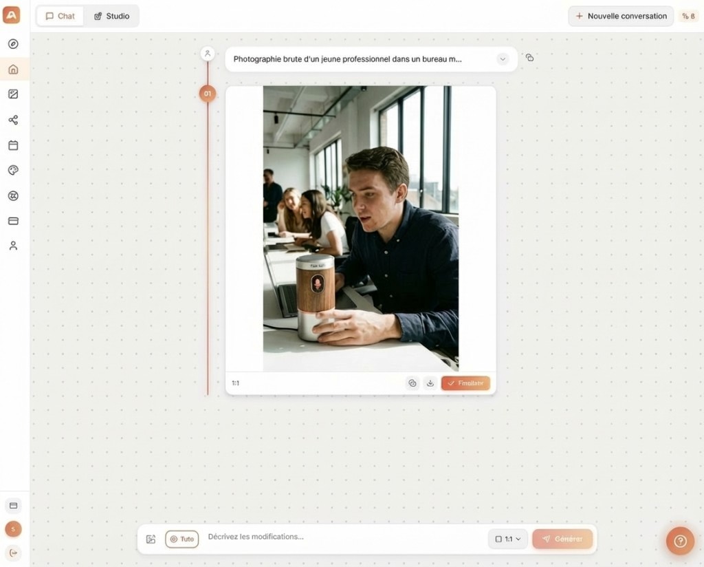Download the generated image
Viewport: 704px width, 567px height.
click(430, 383)
